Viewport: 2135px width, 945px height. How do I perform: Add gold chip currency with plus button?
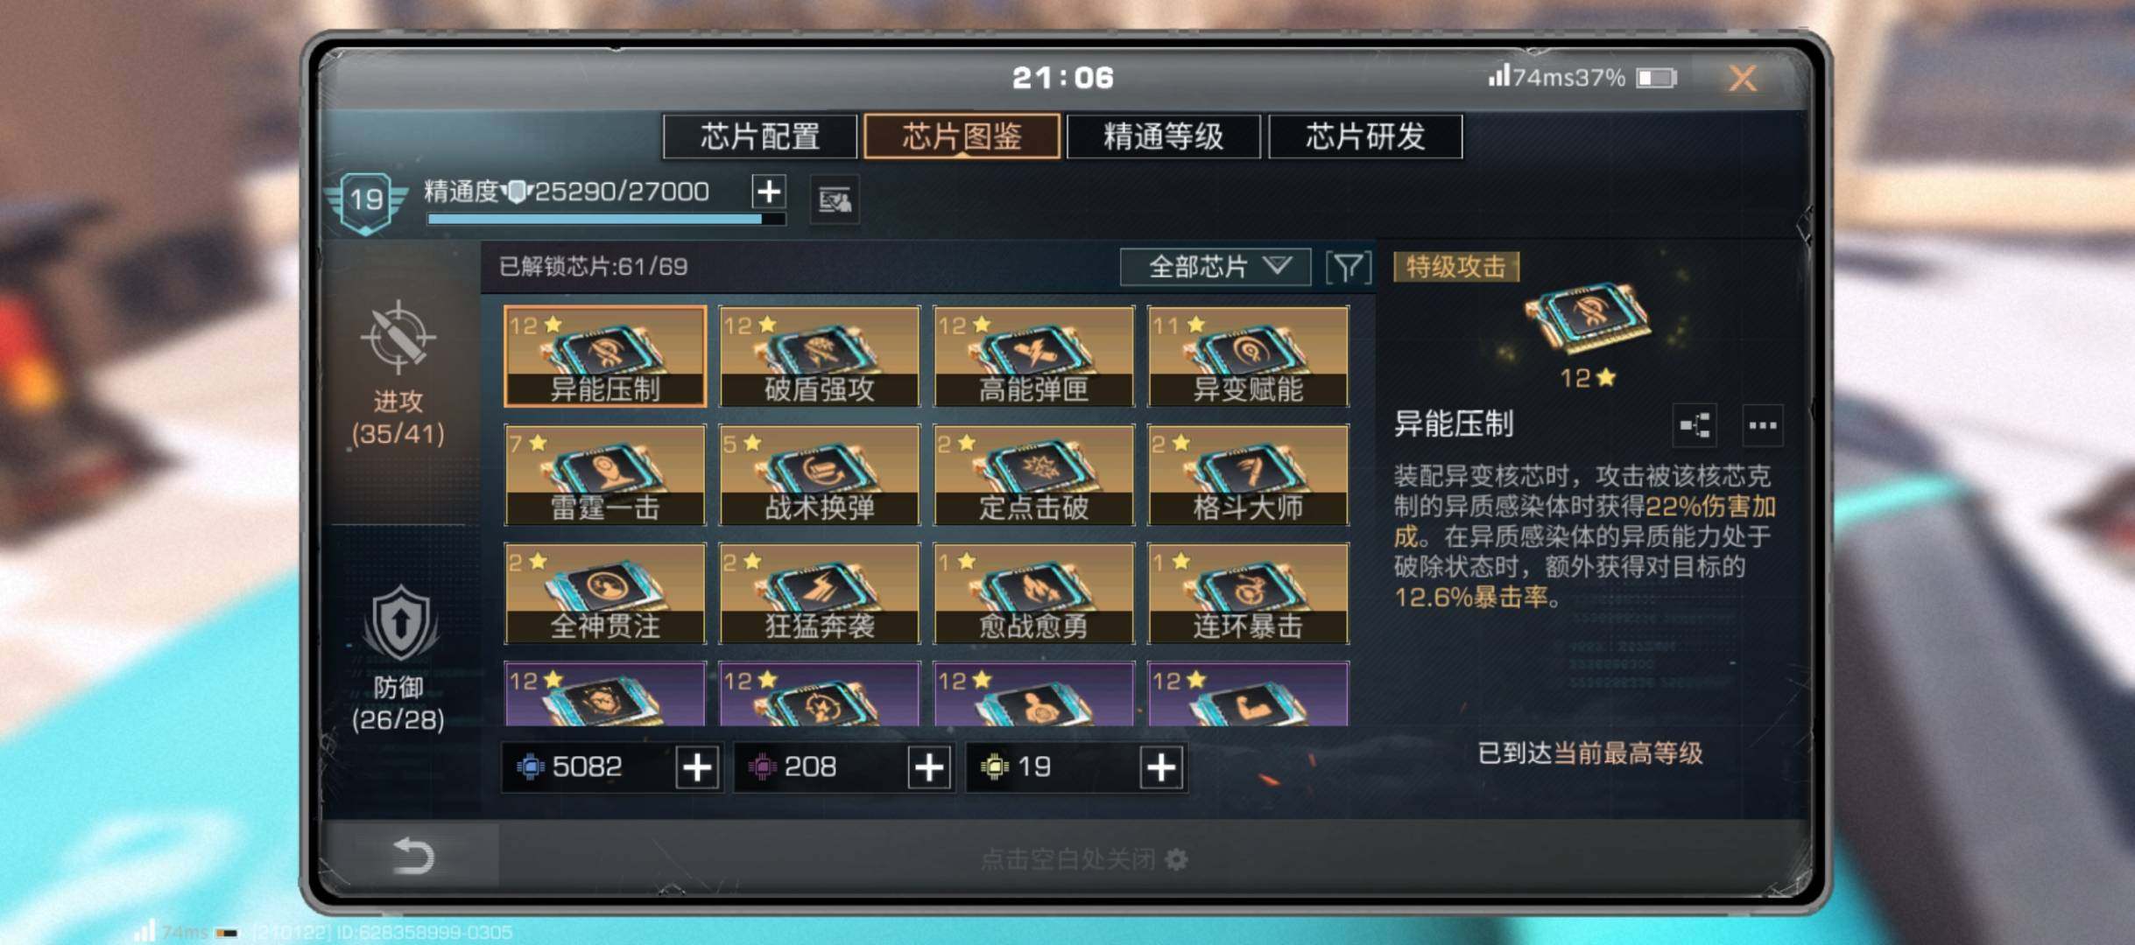pos(1161,767)
